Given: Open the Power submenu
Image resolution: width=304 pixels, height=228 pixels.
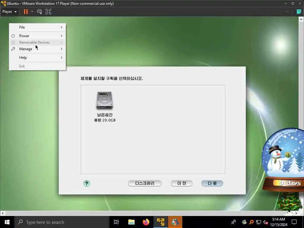Looking at the screenshot, I should pos(37,36).
